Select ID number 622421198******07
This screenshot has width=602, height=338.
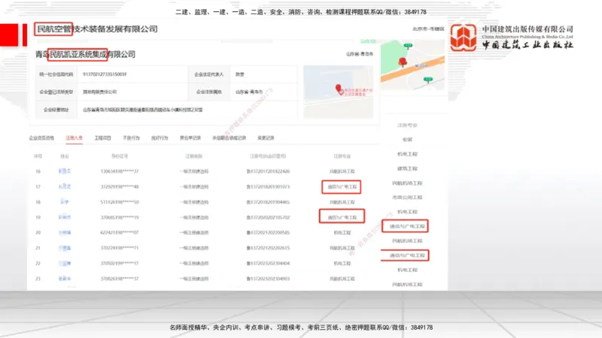click(x=120, y=233)
